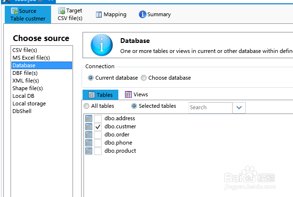The image size is (293, 197).
Task: Expand the Search dropdown arrow
Action: coord(239,107)
